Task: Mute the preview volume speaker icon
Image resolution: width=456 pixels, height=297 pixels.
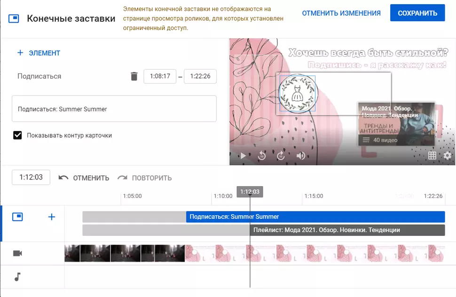Action: [x=301, y=156]
